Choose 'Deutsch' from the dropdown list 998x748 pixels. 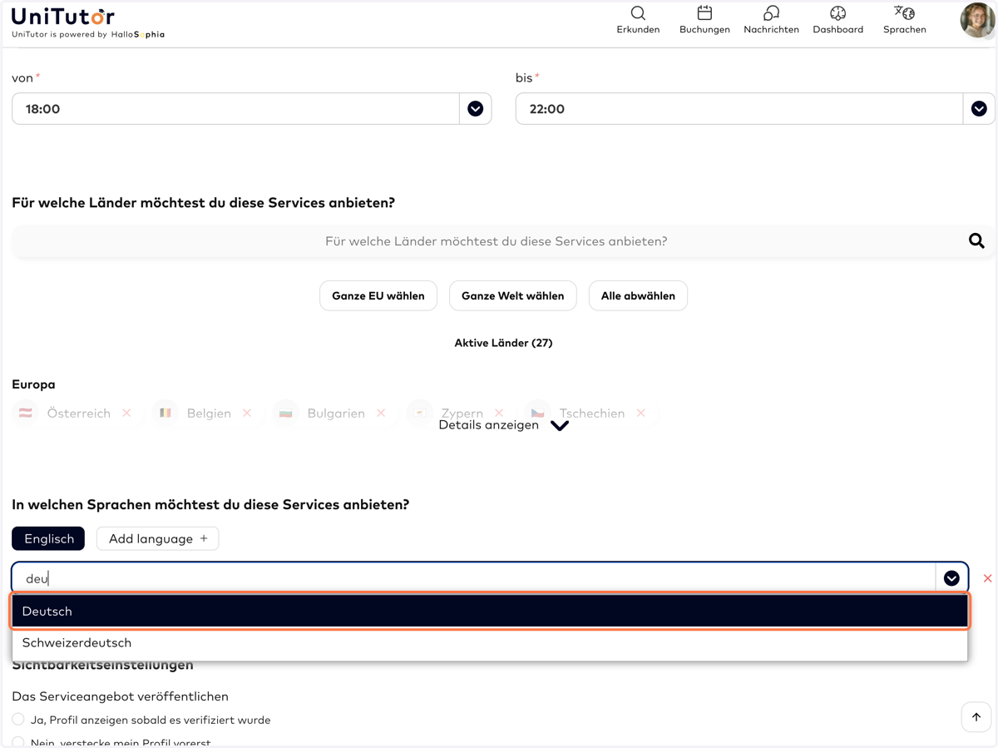click(490, 611)
